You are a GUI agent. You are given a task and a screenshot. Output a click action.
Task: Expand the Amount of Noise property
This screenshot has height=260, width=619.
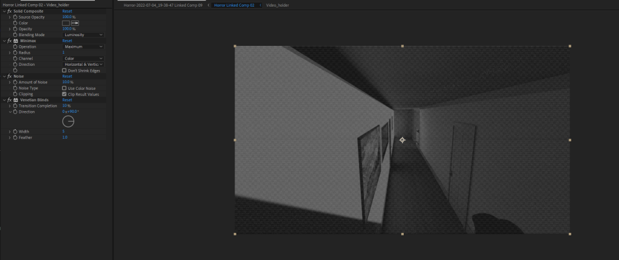pos(10,82)
